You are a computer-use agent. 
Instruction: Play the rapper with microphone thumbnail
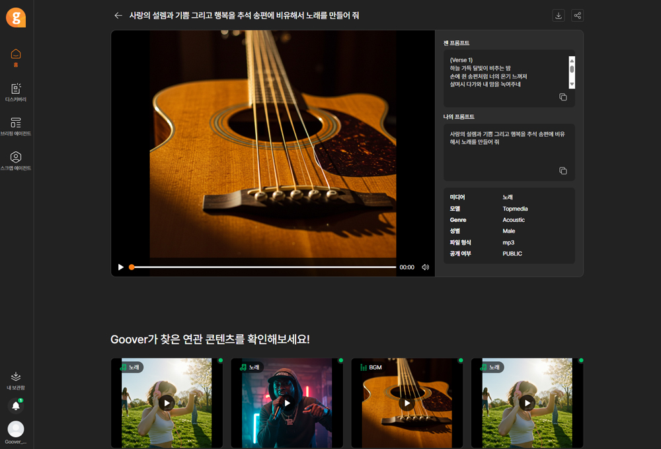287,403
